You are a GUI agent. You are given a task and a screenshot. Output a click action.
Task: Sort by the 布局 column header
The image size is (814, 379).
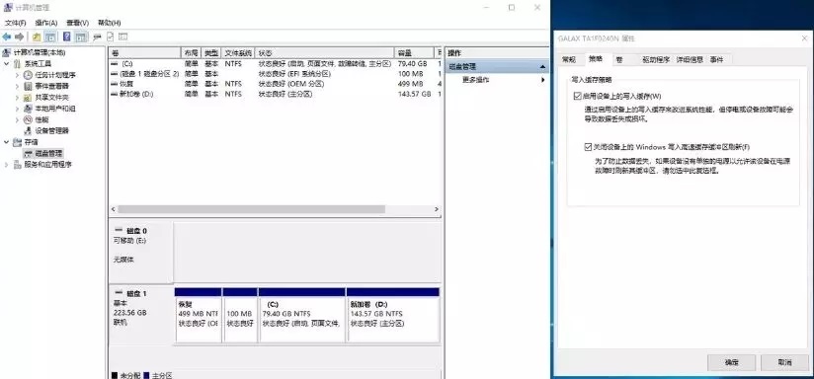coord(191,53)
